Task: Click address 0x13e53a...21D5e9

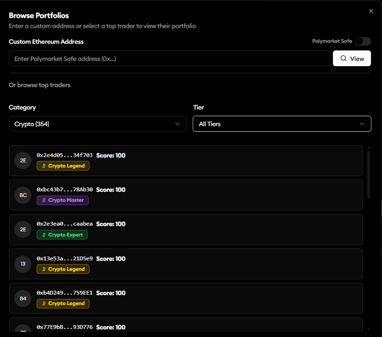Action: point(65,258)
